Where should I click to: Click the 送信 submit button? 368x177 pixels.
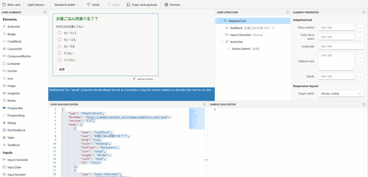(x=62, y=69)
